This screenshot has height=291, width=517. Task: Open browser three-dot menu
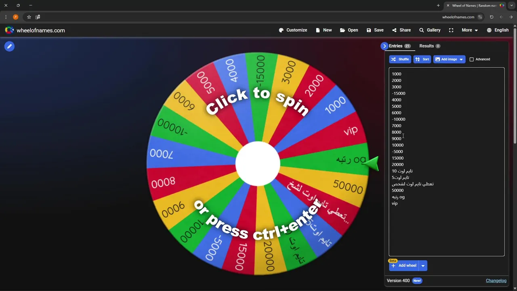click(x=6, y=17)
